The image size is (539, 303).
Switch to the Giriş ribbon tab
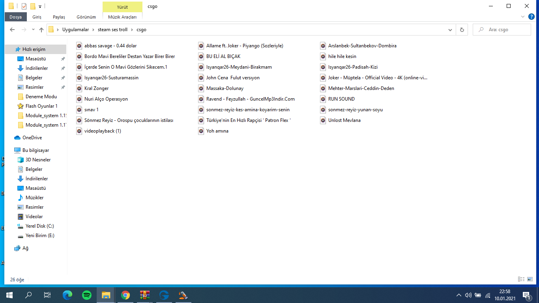pyautogui.click(x=37, y=17)
